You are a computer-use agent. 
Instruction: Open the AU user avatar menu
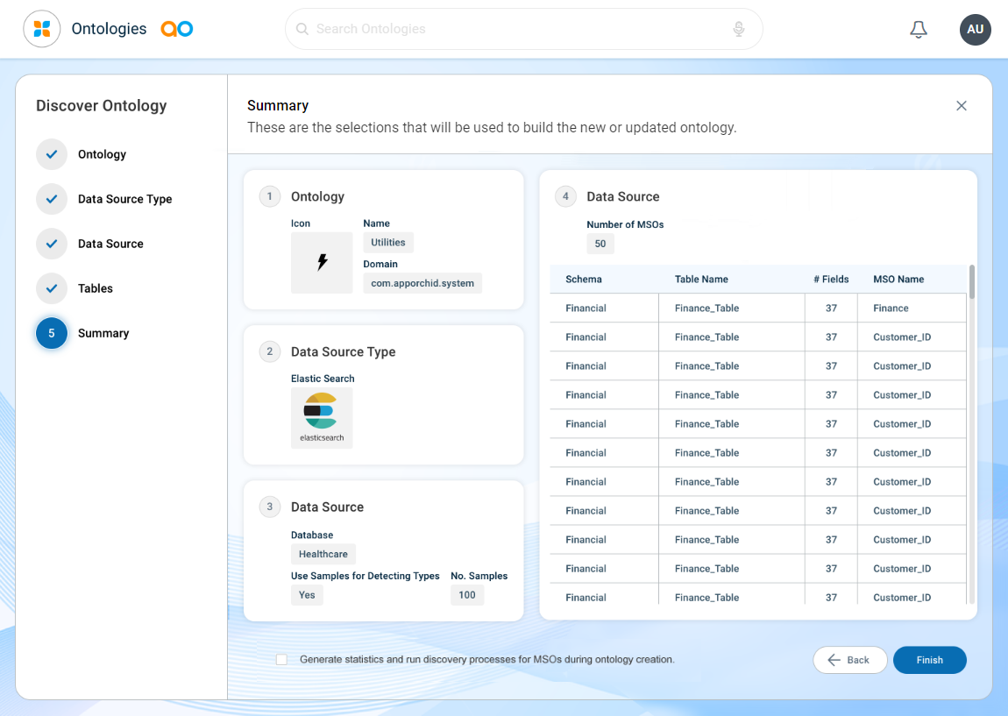pos(976,29)
